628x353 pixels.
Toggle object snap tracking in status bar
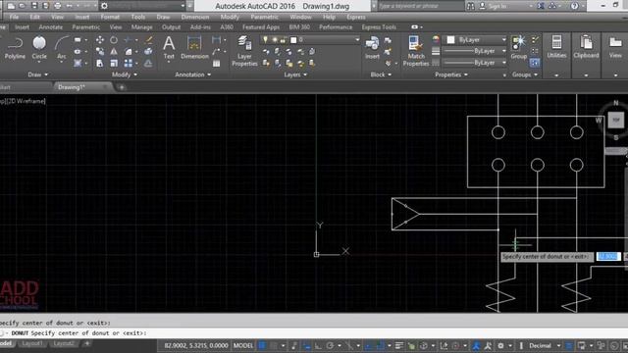click(x=369, y=345)
